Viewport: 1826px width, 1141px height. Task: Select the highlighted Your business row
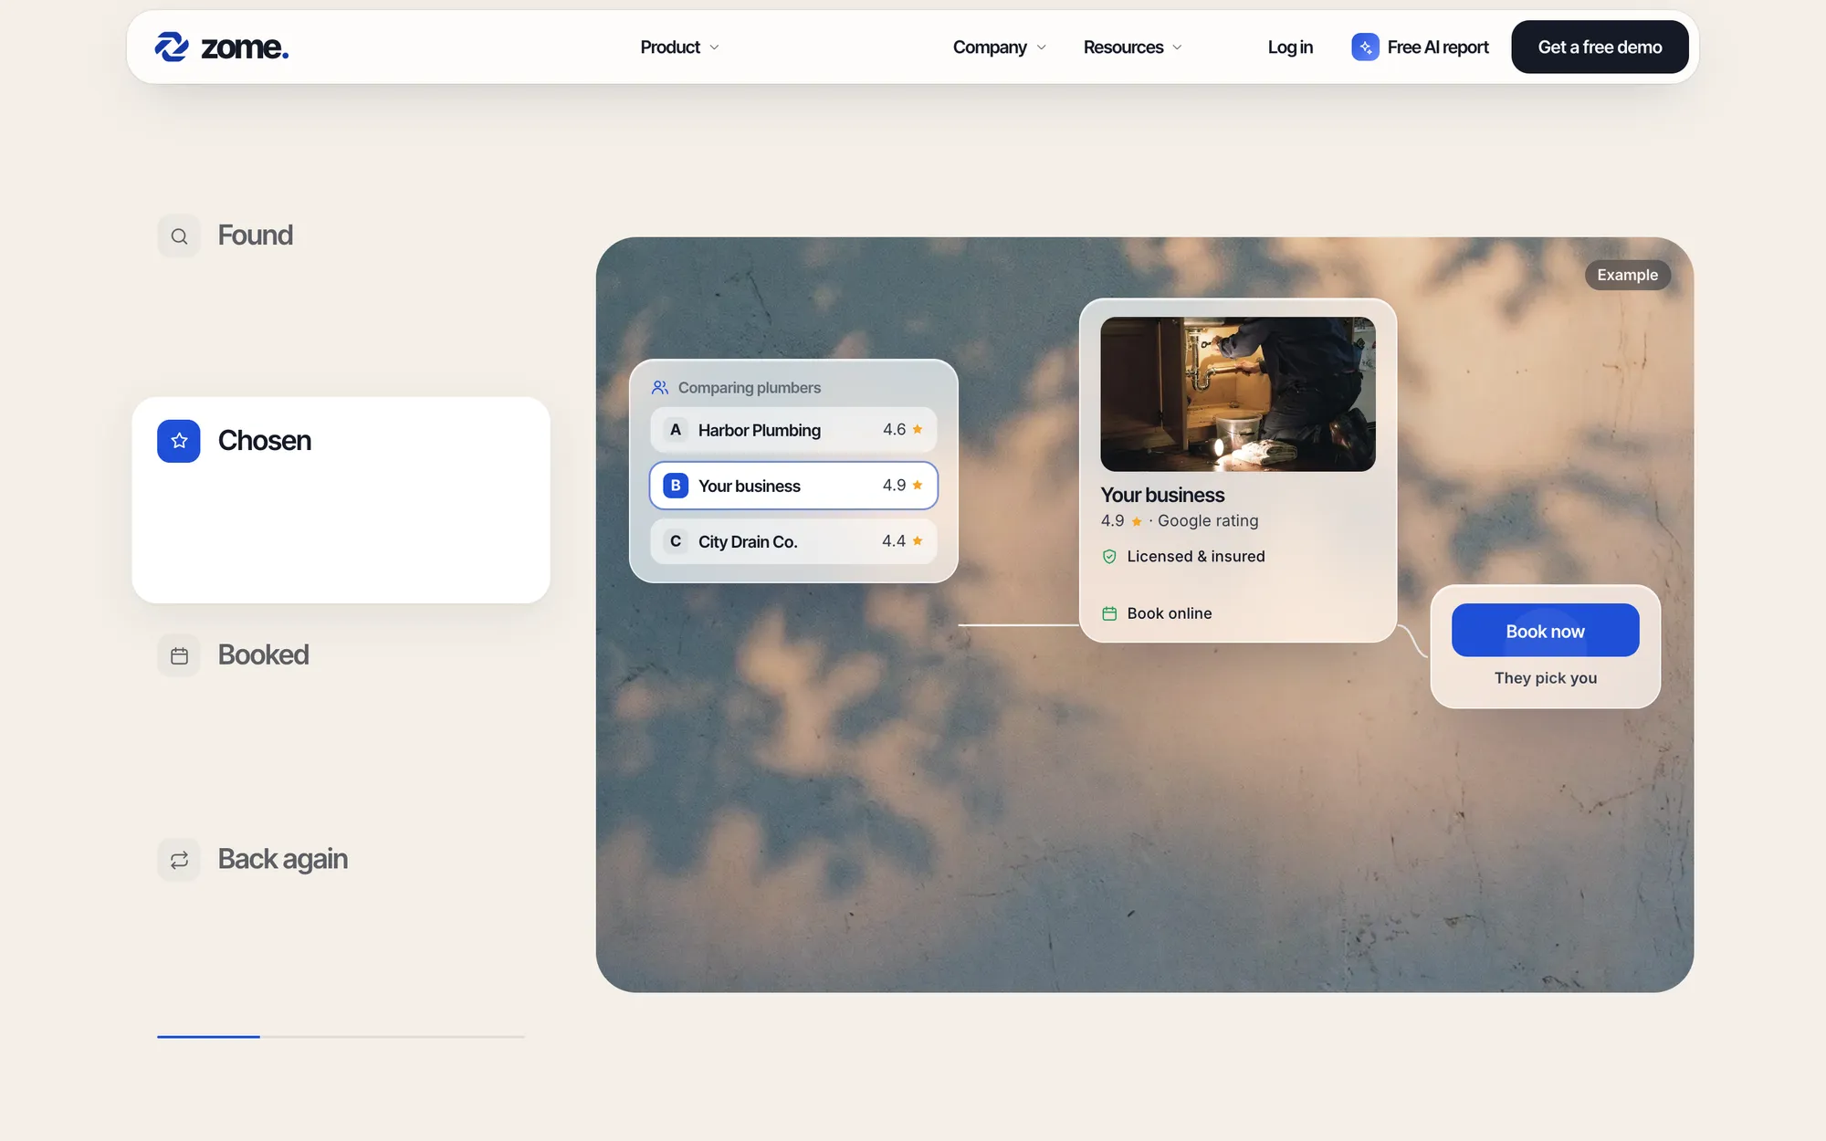(x=793, y=486)
